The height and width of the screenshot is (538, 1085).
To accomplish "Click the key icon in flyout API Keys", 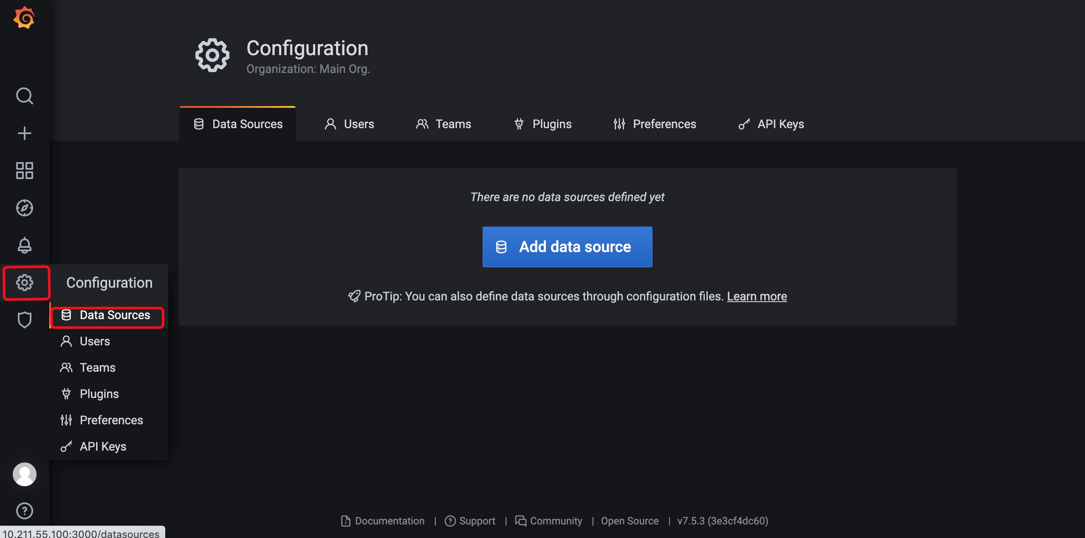I will click(x=66, y=446).
